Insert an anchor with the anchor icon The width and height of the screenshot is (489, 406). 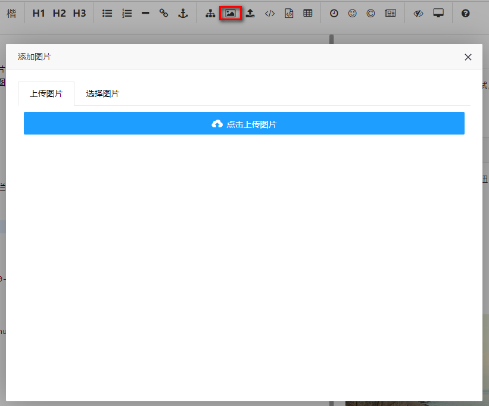click(x=183, y=13)
